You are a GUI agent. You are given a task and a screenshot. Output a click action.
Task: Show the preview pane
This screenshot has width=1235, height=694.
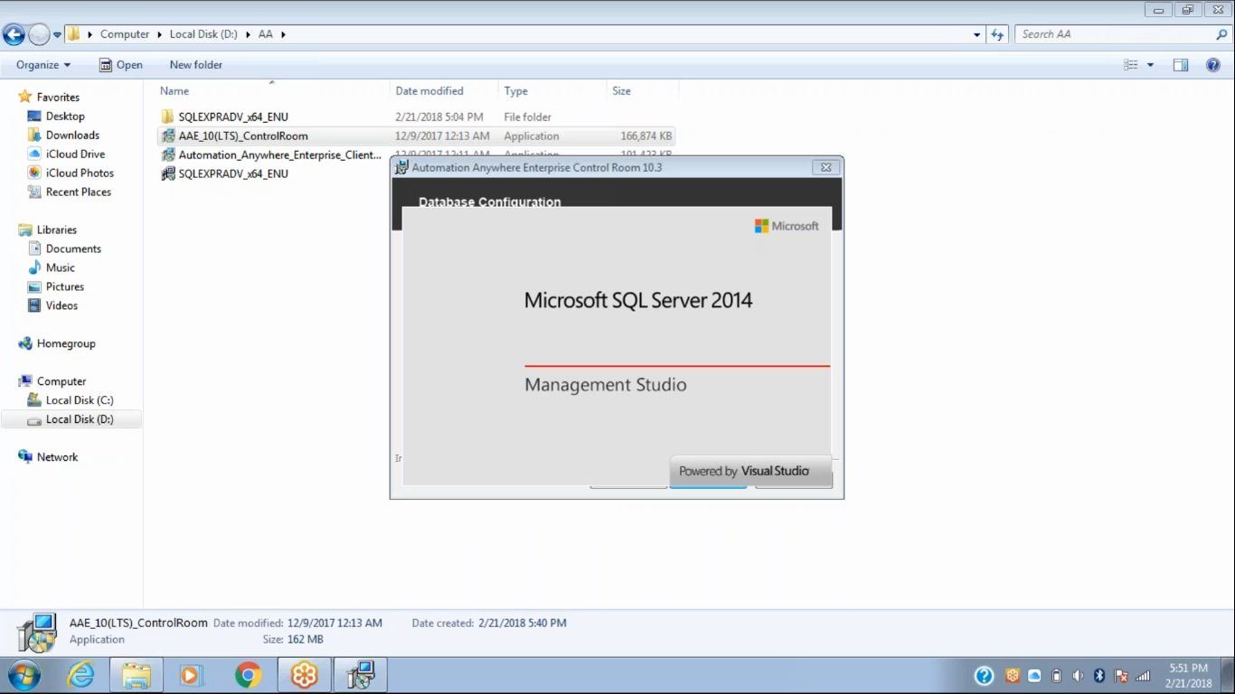coord(1181,65)
